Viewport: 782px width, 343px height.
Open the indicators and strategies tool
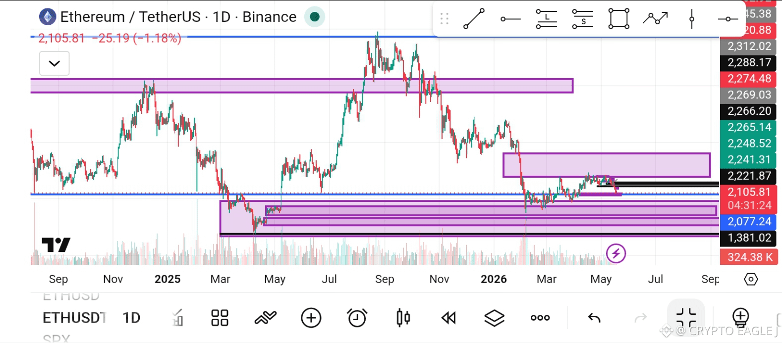(x=265, y=318)
